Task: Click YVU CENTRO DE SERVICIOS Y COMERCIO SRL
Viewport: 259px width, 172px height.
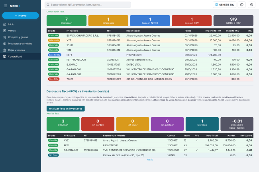Action: 129,150
